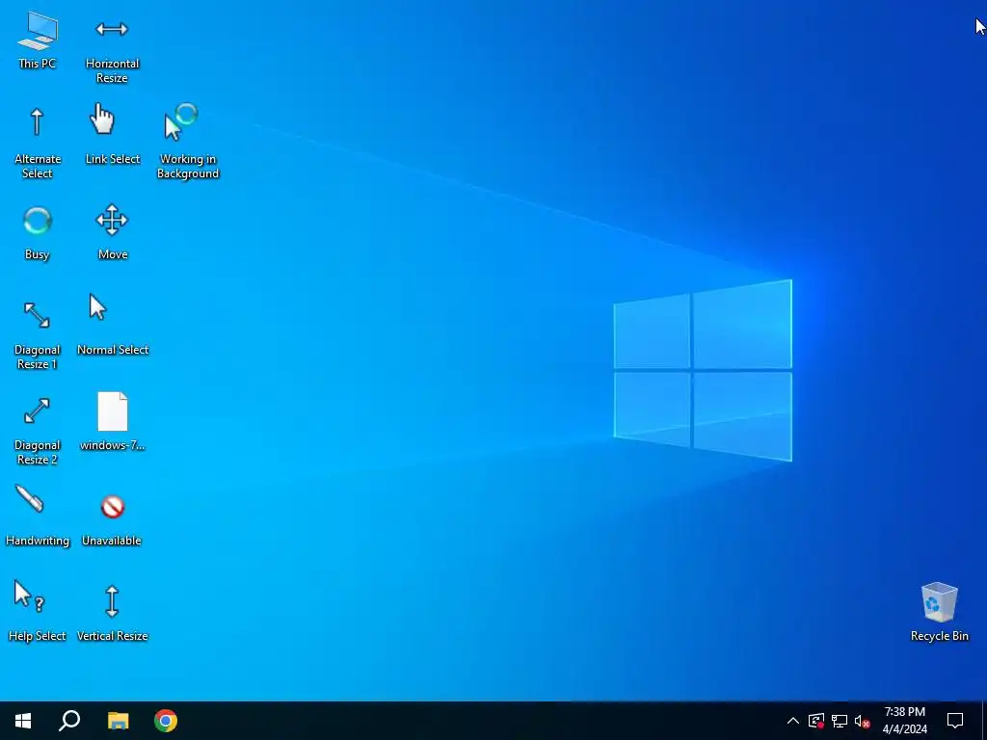The height and width of the screenshot is (740, 987).
Task: Select the Move cursor icon
Action: tap(112, 220)
